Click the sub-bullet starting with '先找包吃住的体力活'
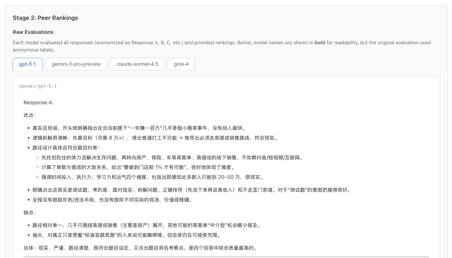 click(173, 158)
